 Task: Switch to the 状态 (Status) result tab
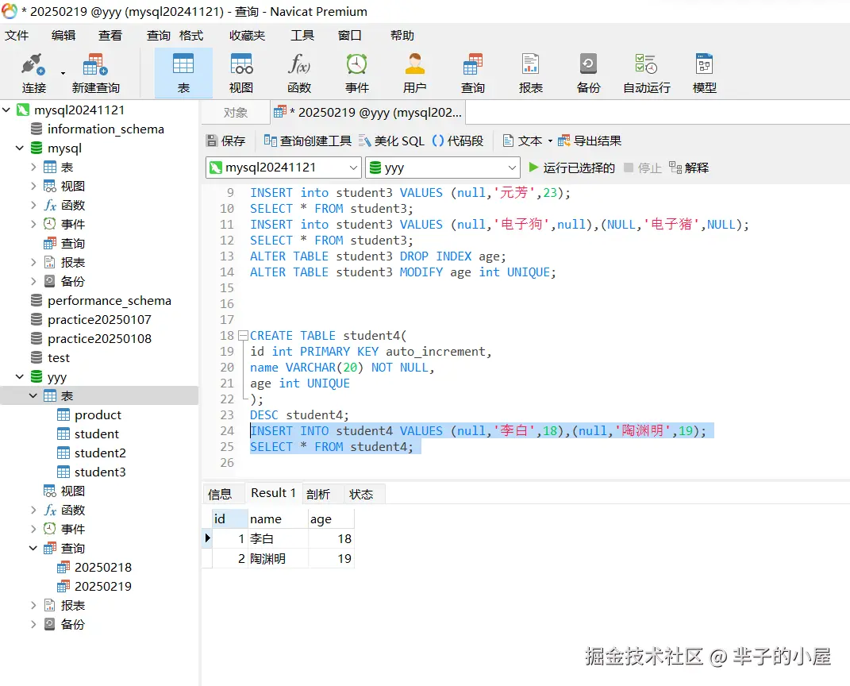click(361, 494)
